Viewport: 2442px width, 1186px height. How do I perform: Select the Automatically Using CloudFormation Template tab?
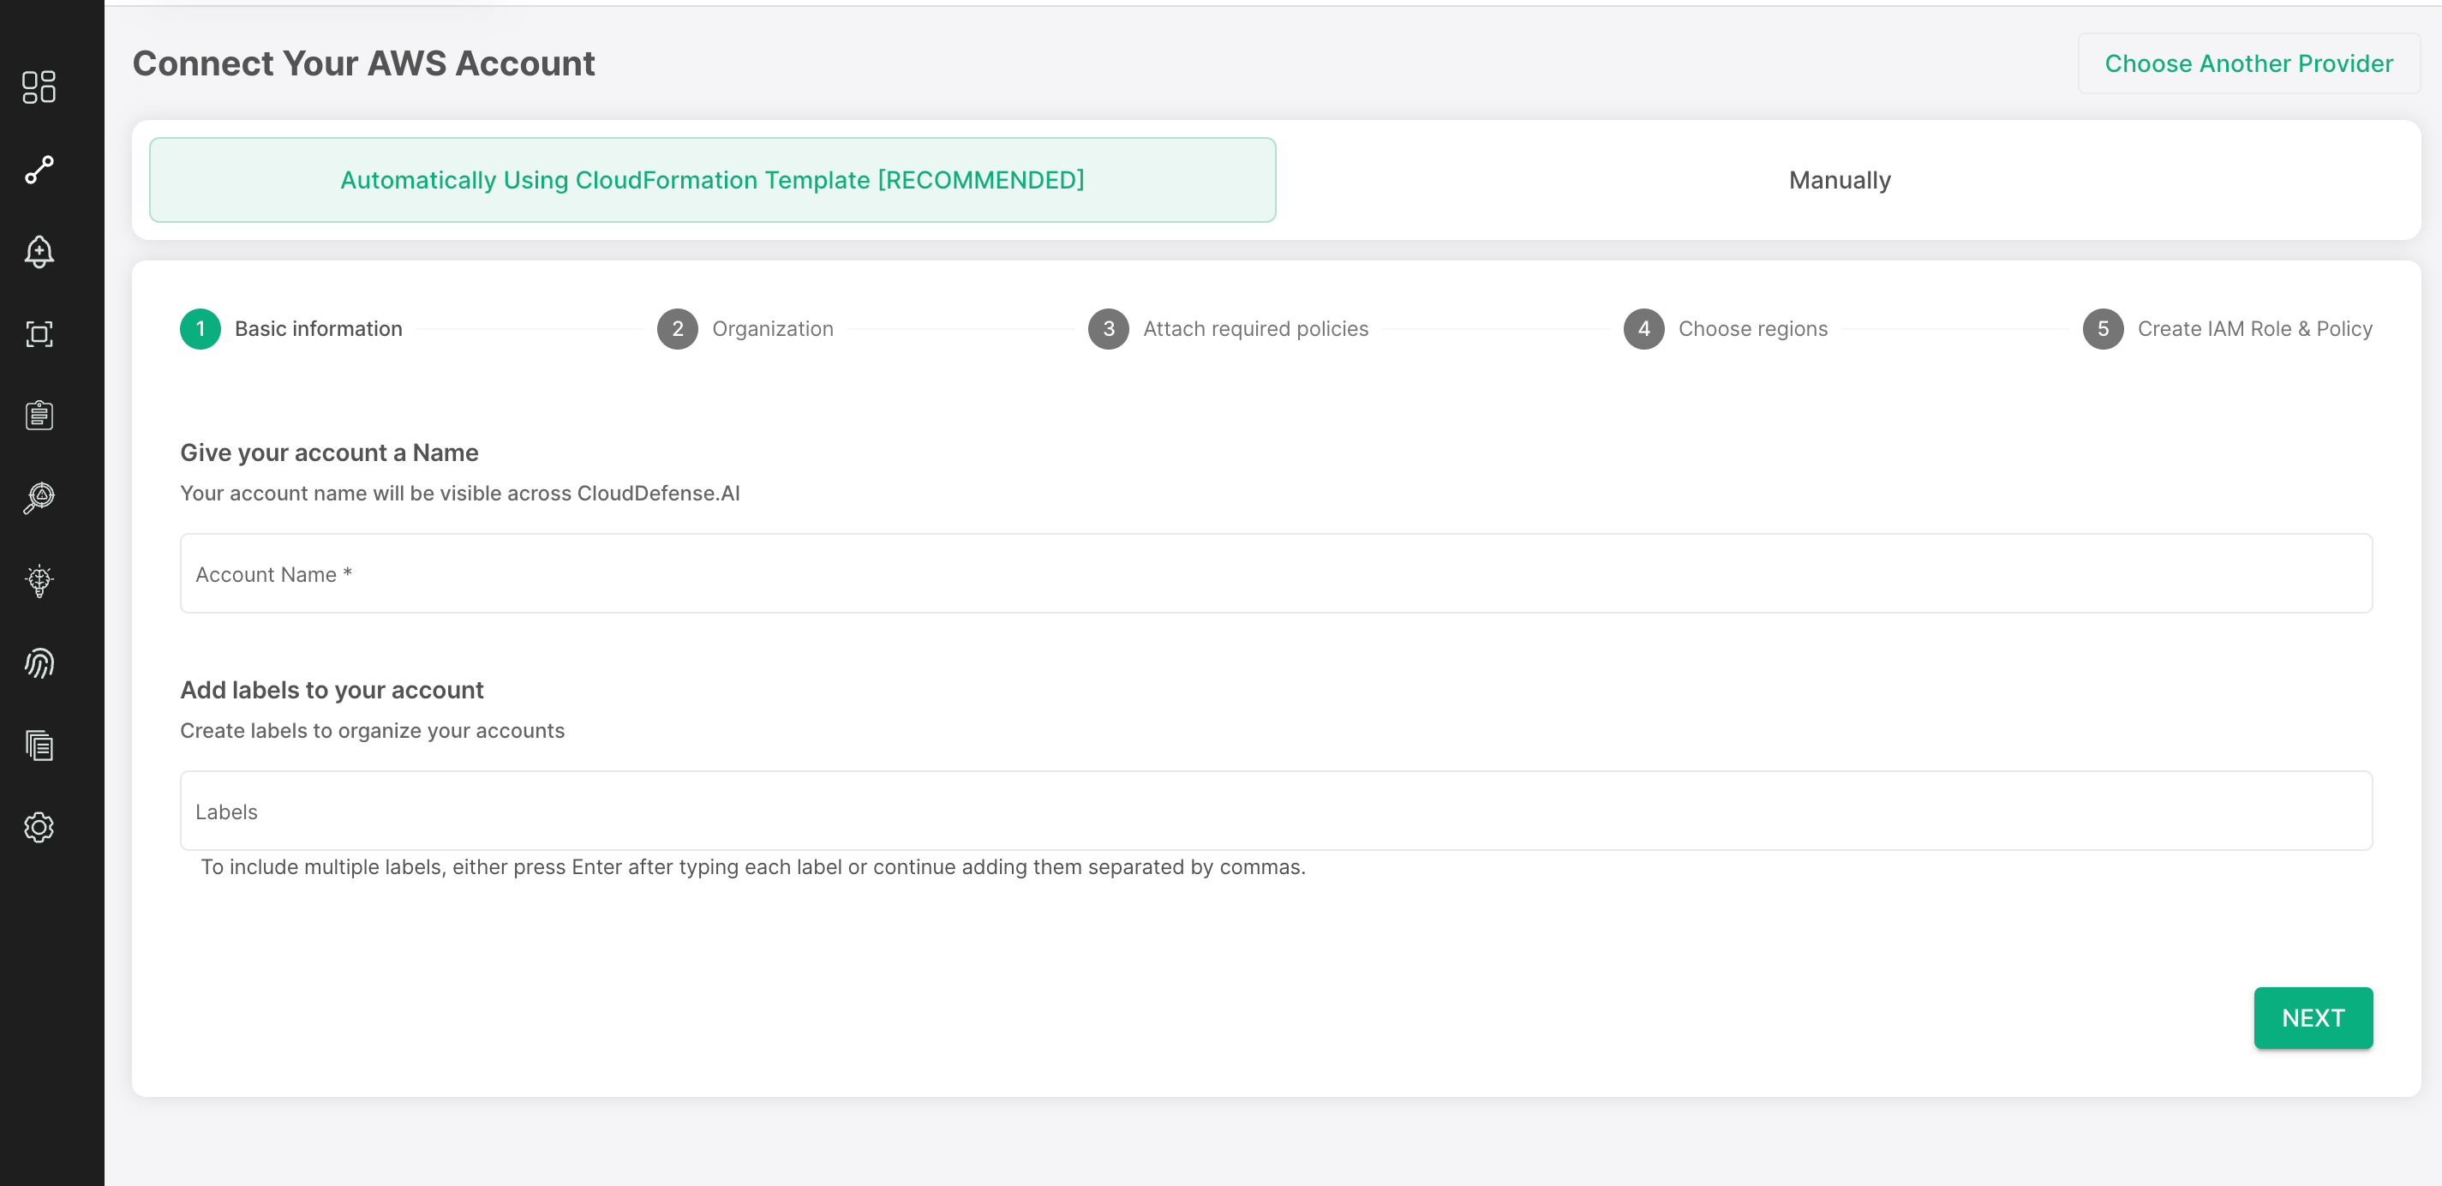712,180
